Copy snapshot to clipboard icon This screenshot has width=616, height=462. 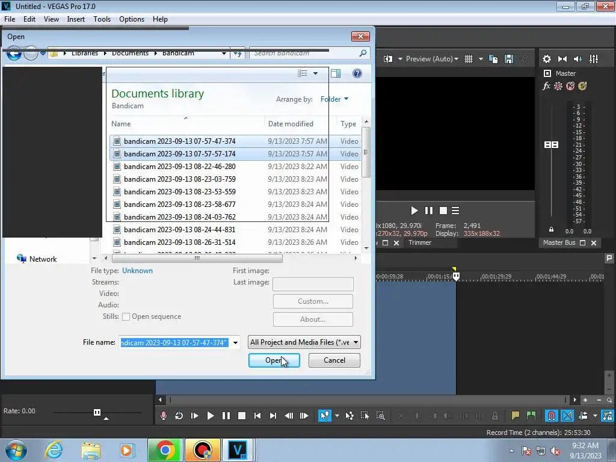[493, 59]
